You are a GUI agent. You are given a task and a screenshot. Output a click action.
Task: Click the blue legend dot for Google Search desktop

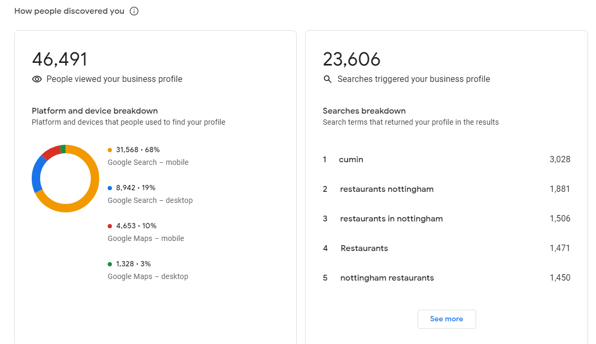(110, 188)
